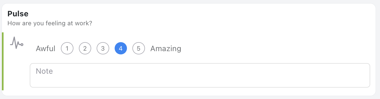Choose rating circle 2
The image size is (380, 99).
[85, 49]
